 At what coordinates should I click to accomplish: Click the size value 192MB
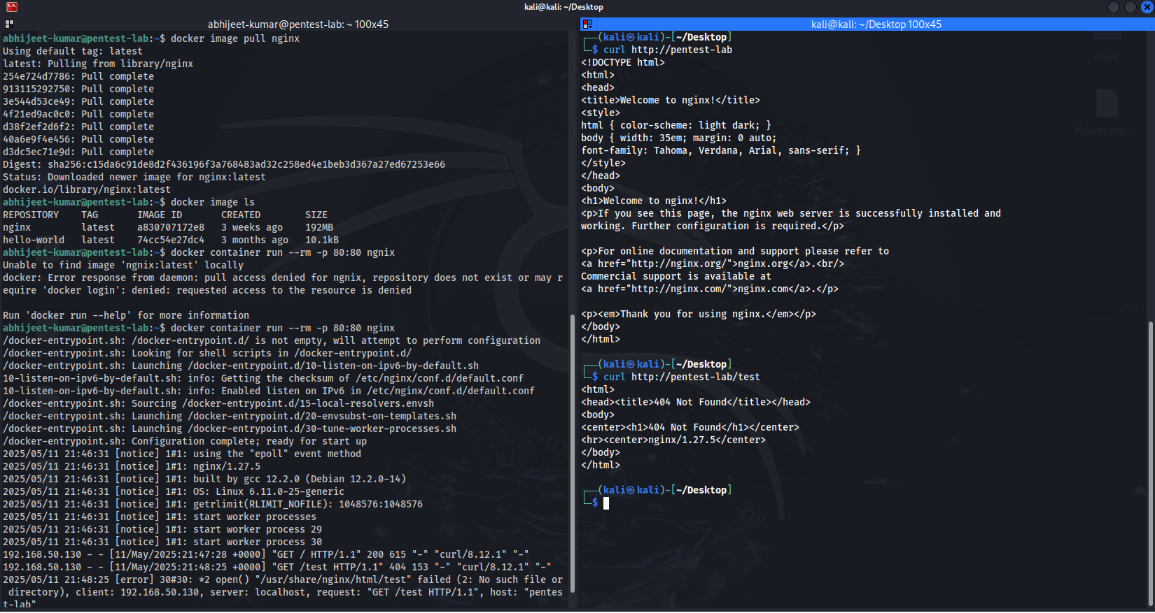click(319, 227)
